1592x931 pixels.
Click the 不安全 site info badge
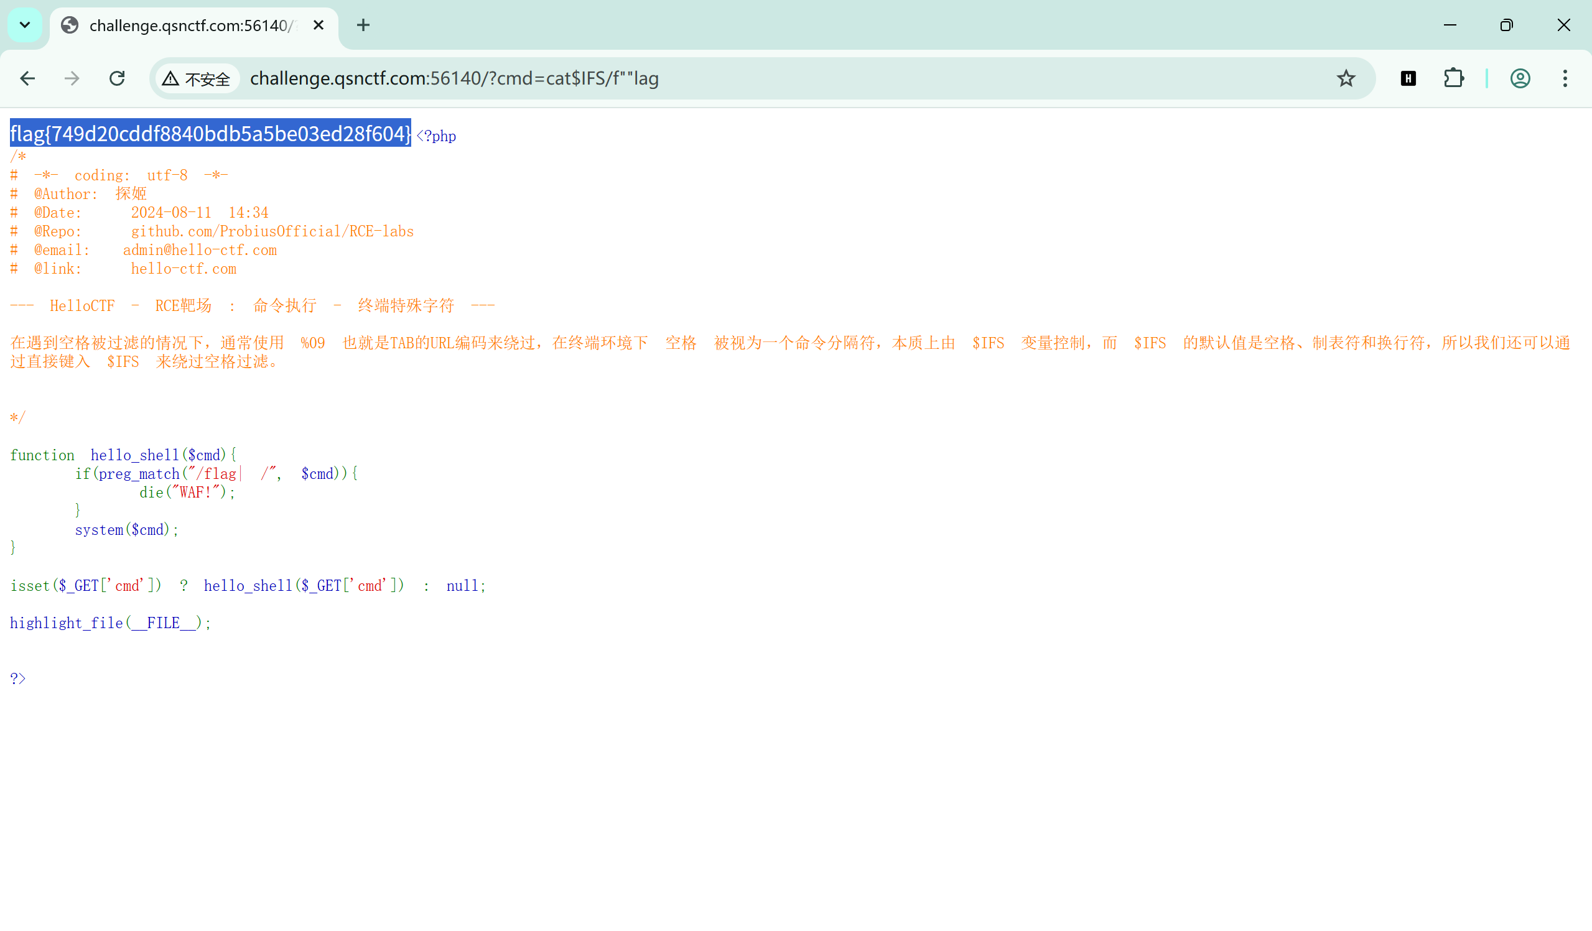point(197,79)
